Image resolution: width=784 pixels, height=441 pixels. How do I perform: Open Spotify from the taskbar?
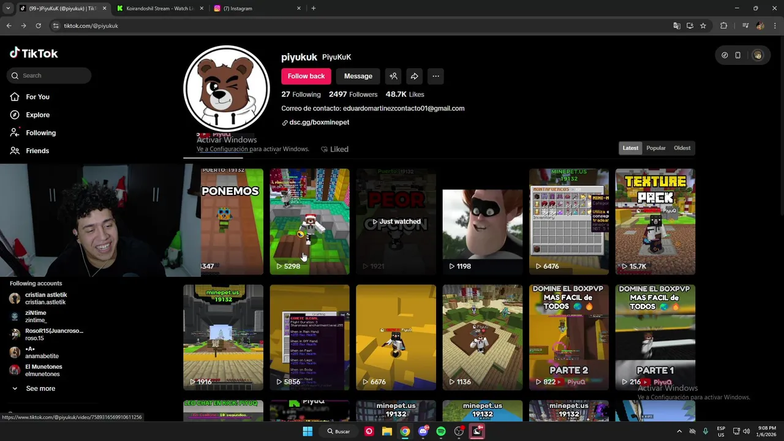(x=441, y=431)
